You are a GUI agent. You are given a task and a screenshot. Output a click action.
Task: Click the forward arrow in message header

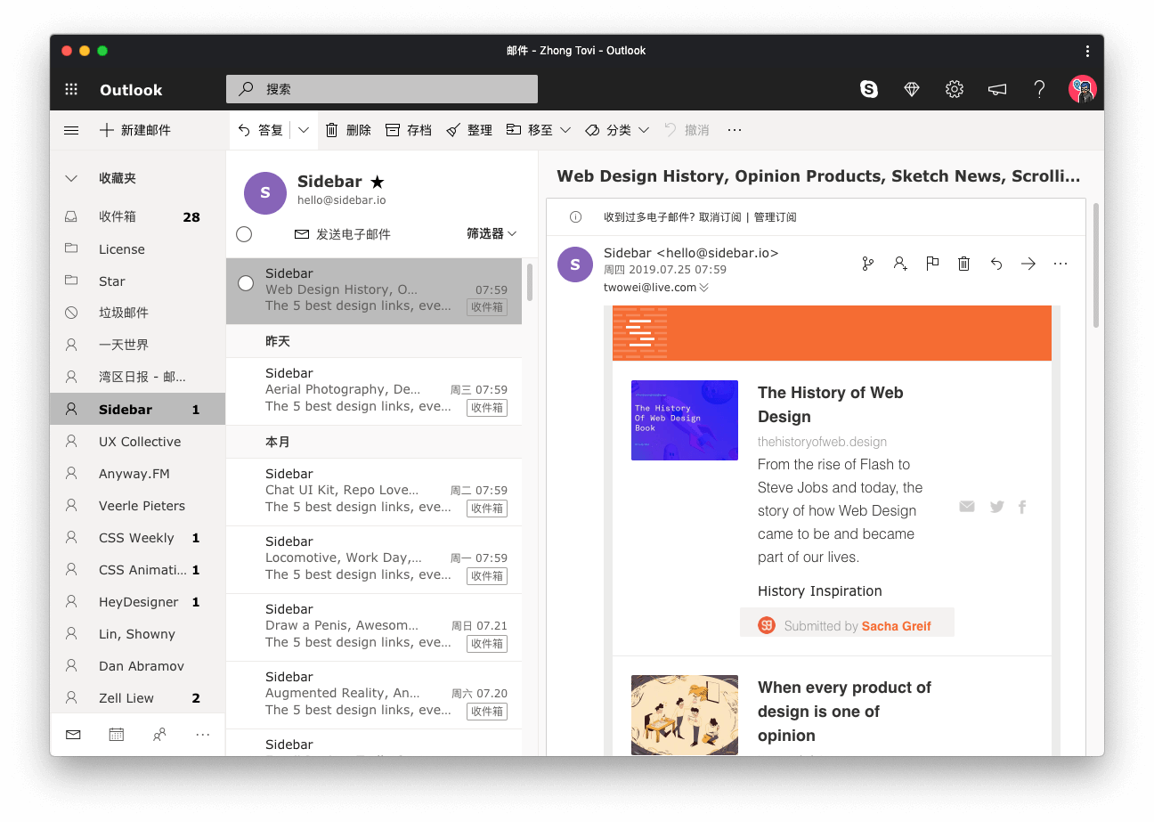pos(1028,264)
